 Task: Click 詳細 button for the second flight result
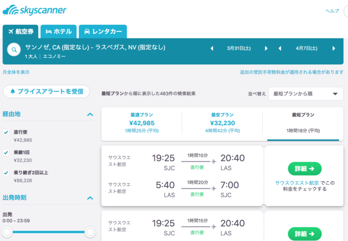[305, 234]
